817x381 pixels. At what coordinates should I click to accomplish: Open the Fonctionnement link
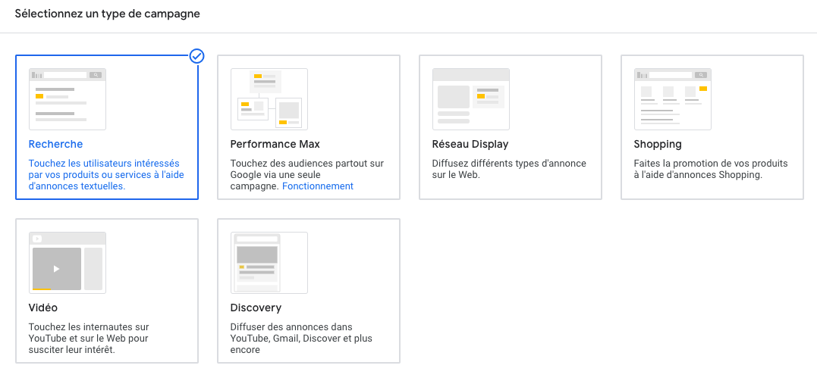coord(317,186)
